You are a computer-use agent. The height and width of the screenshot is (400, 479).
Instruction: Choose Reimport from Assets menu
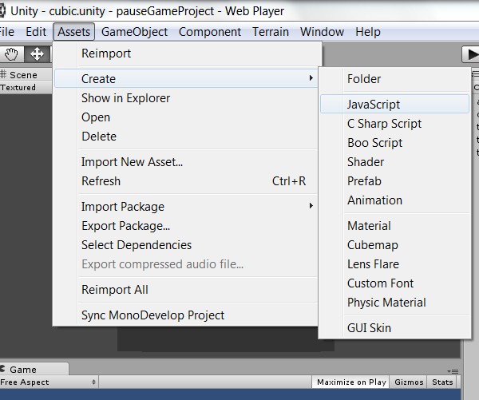(x=186, y=53)
